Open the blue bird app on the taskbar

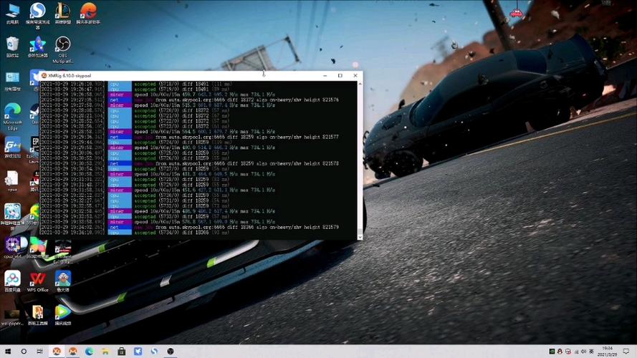coord(138,352)
